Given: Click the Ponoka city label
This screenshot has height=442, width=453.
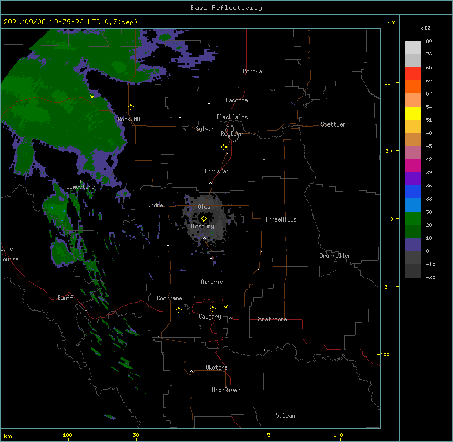Looking at the screenshot, I should tap(252, 71).
